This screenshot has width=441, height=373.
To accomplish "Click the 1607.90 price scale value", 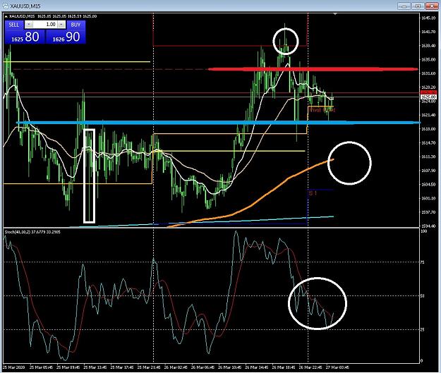I will (428, 171).
